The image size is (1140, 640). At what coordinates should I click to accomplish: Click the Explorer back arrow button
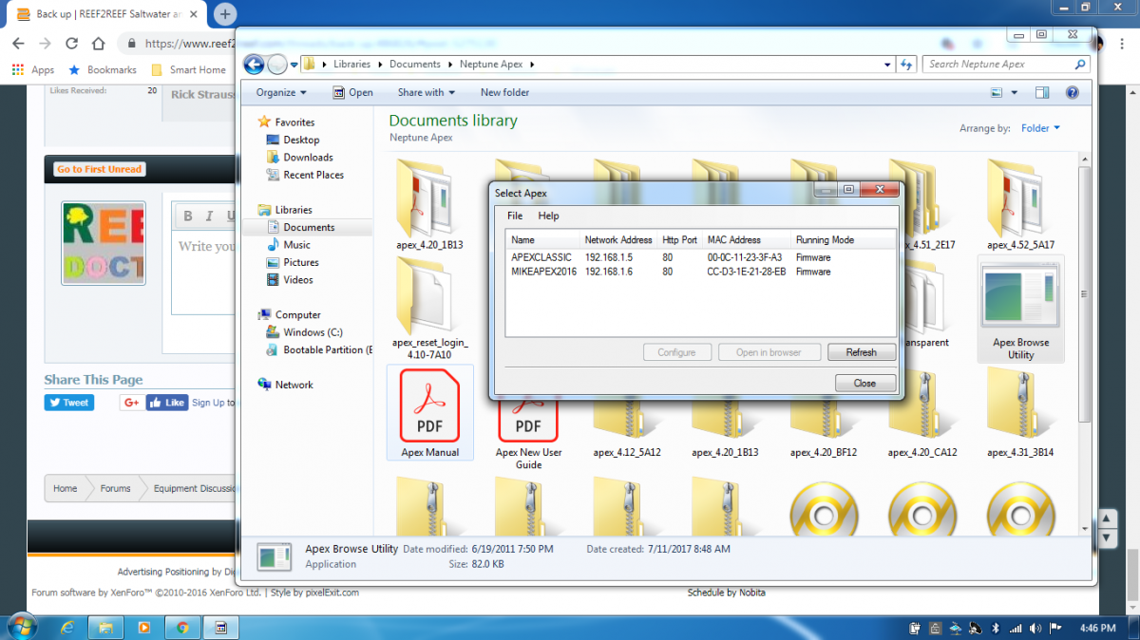tap(254, 65)
